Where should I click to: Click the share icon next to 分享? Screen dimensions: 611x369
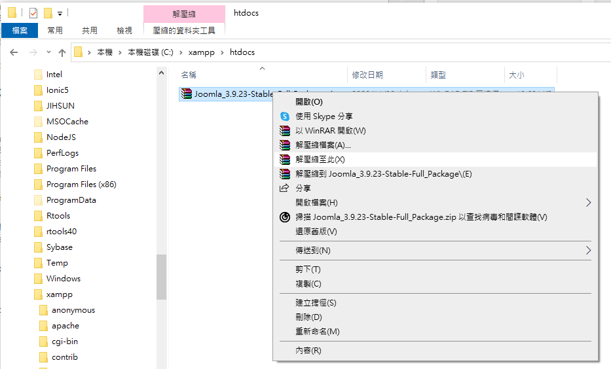[x=284, y=188]
